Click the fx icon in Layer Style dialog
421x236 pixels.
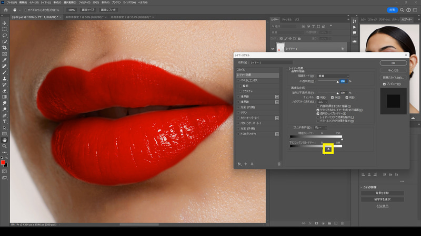(239, 164)
